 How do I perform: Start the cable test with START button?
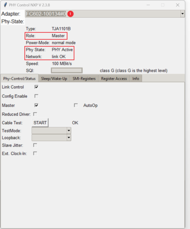point(40,123)
